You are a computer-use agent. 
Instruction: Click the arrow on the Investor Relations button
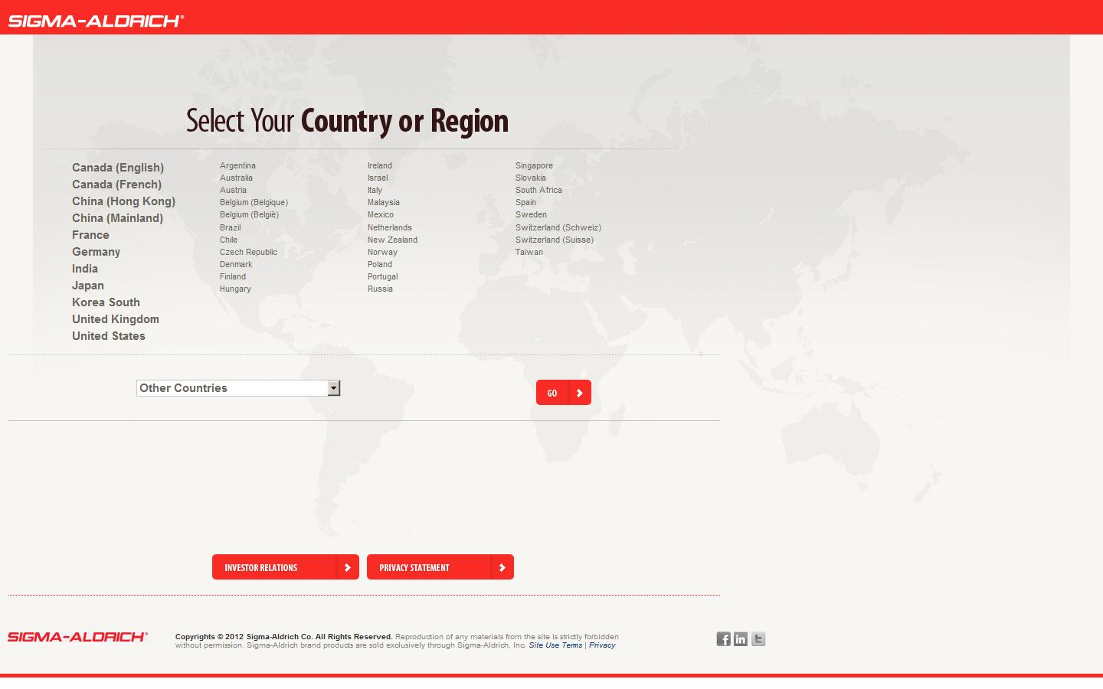pos(349,567)
